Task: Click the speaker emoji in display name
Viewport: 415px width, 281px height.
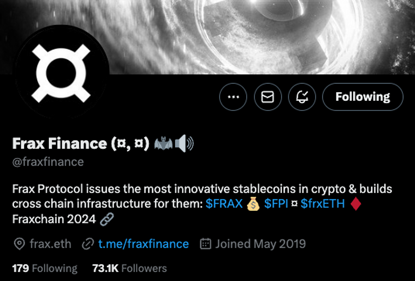Action: pyautogui.click(x=184, y=144)
